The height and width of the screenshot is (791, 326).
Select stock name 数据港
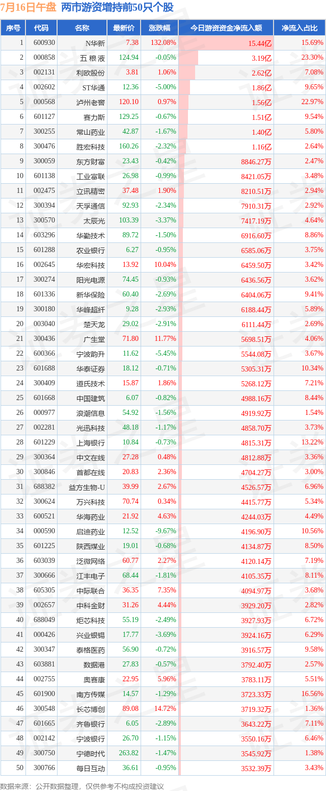(x=94, y=664)
